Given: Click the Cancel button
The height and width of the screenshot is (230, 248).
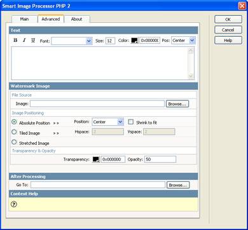Looking at the screenshot, I should click(228, 30).
